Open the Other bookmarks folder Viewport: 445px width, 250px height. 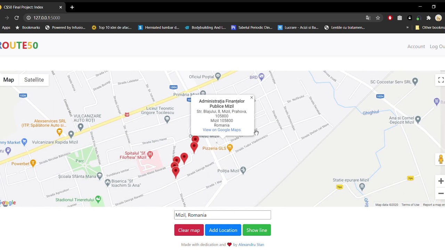pos(430,27)
